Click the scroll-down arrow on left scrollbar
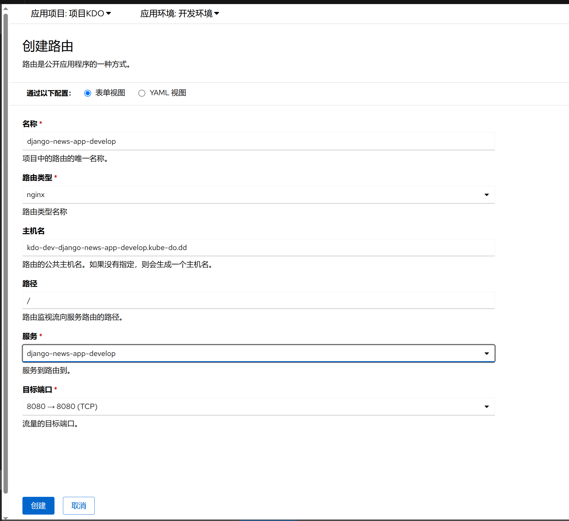This screenshot has width=569, height=521. tap(6, 518)
